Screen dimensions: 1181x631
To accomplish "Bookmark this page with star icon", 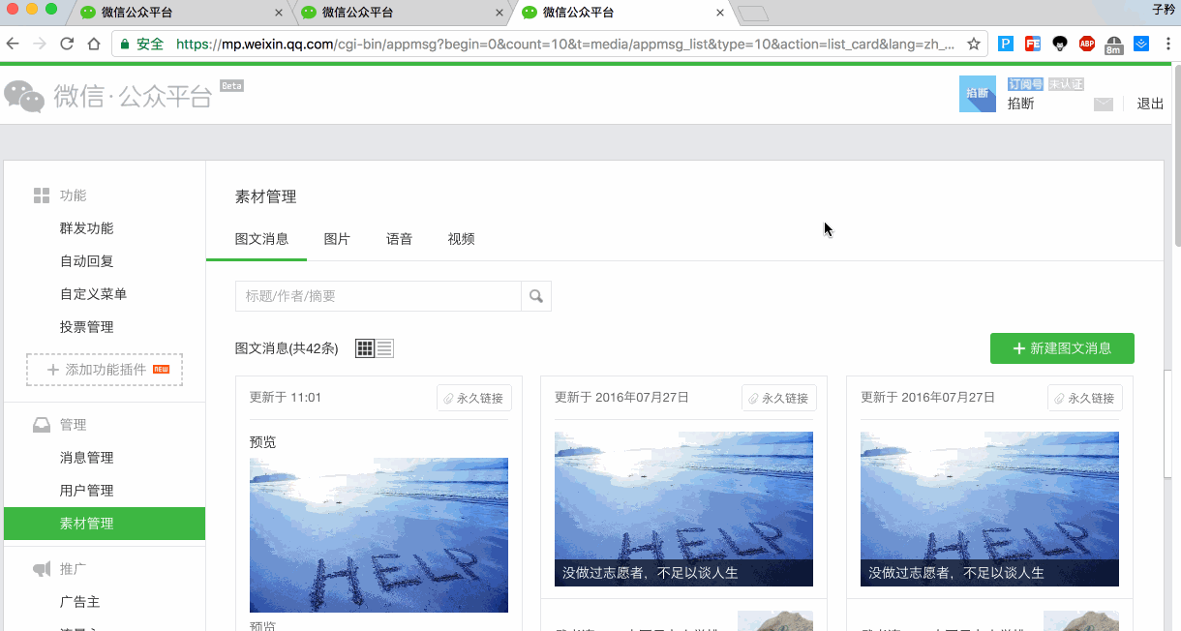I will (x=974, y=44).
